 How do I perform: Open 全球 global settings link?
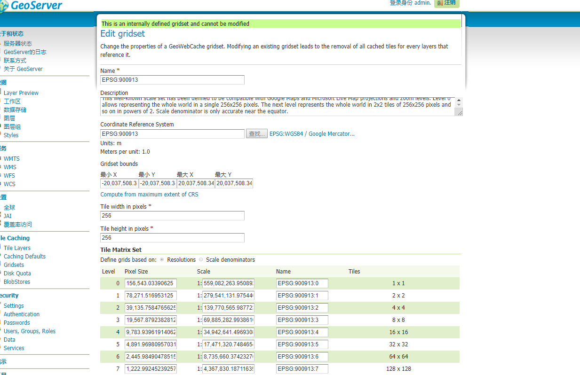9,208
